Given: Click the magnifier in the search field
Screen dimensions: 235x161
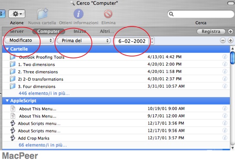Looking at the screenshot, I should pos(171,14).
